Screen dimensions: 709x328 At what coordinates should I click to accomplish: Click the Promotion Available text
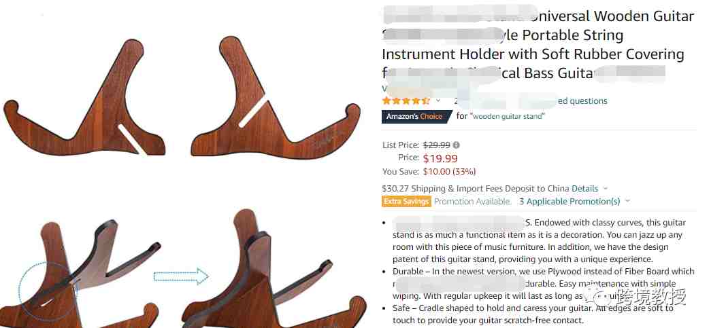click(x=472, y=201)
